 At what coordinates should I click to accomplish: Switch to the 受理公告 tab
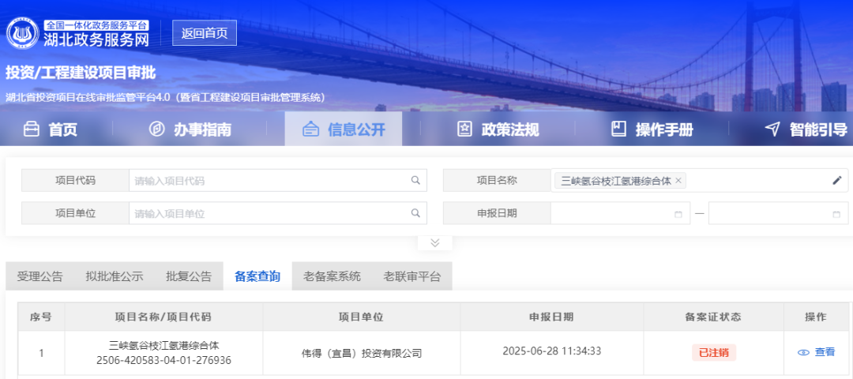(x=39, y=276)
